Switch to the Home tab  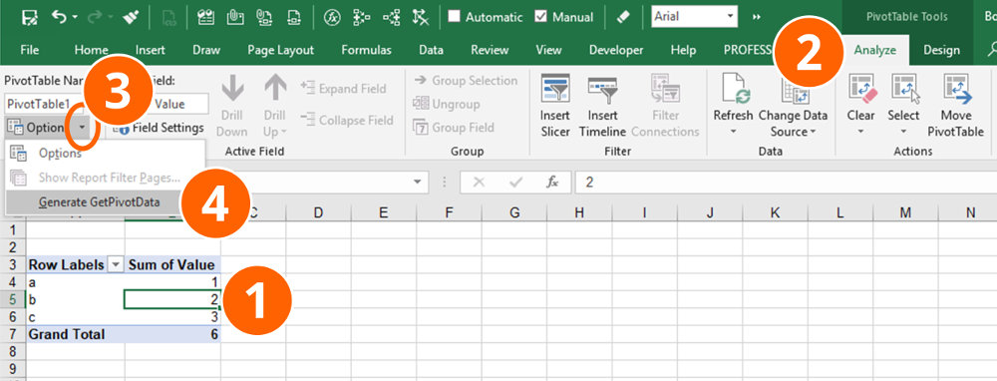coord(91,50)
